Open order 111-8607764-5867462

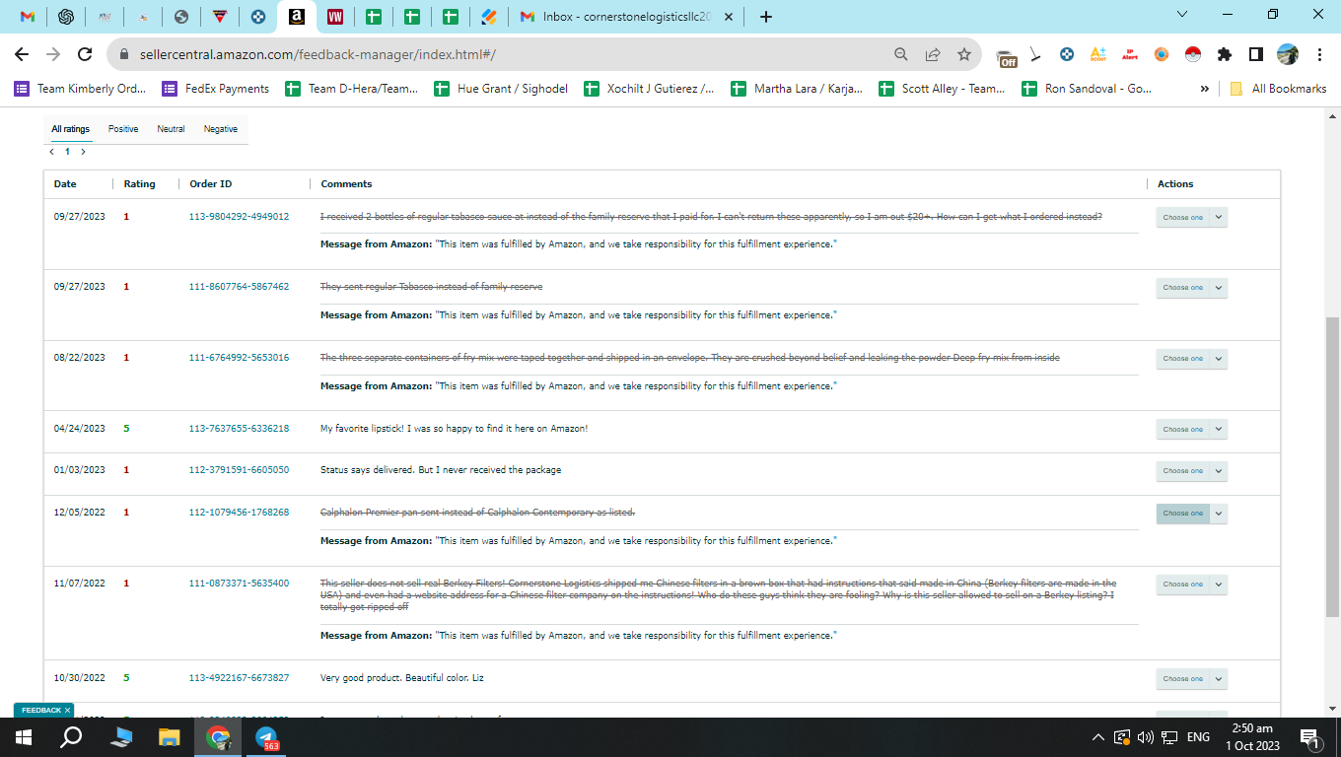coord(240,287)
